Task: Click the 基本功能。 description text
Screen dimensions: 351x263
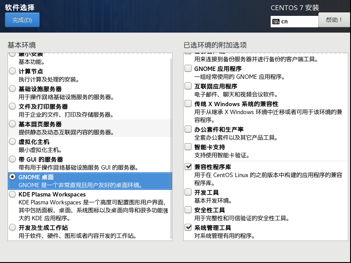Action: tap(31, 62)
